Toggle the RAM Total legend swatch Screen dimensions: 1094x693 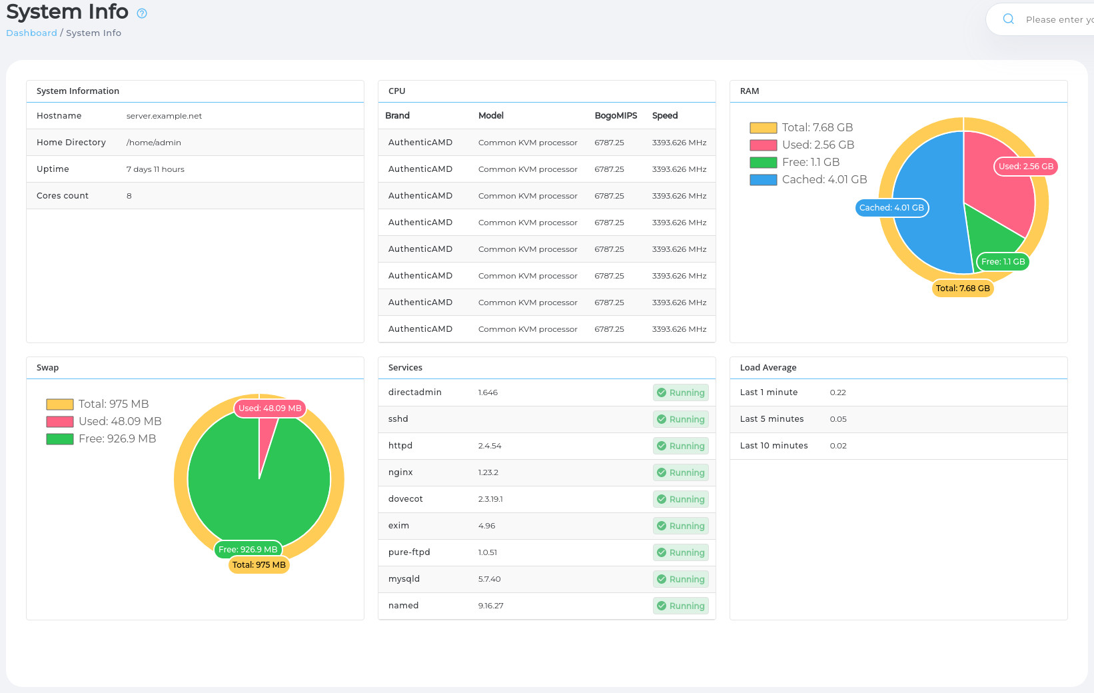coord(763,128)
